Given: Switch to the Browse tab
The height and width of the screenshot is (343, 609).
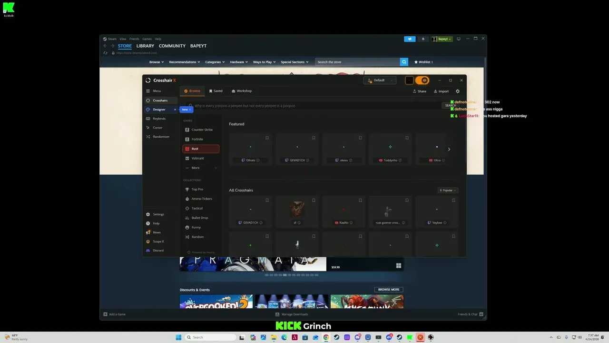Looking at the screenshot, I should point(192,91).
